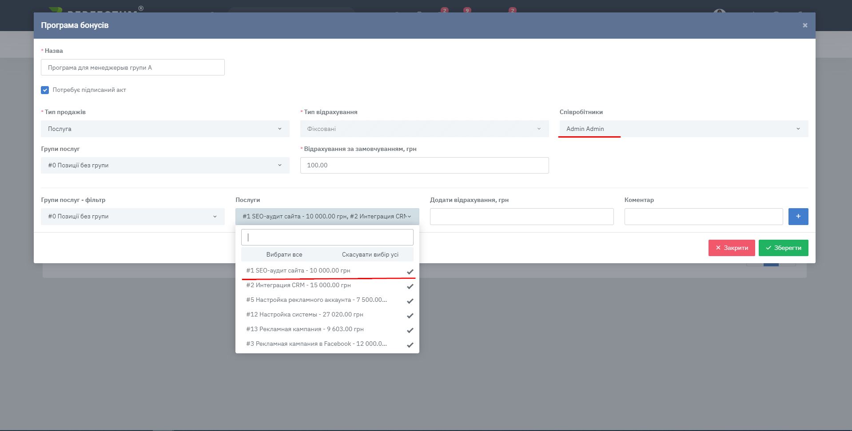Click the Коментар input field

click(704, 217)
